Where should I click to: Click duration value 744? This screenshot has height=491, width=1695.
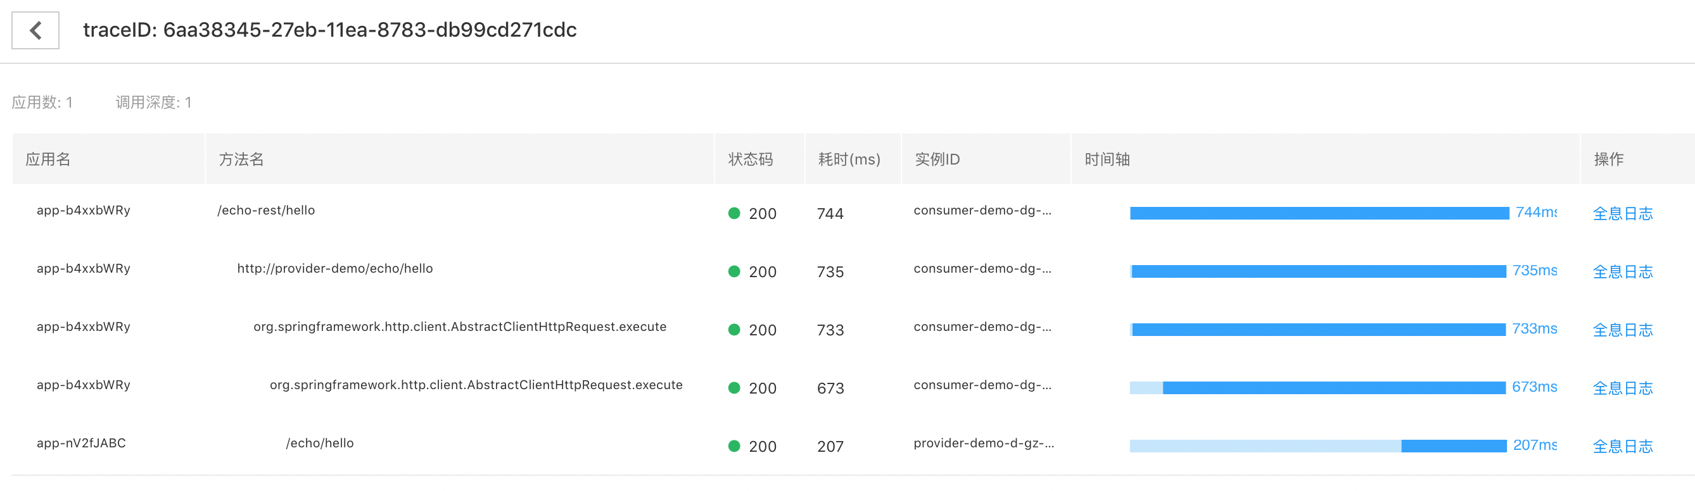(x=830, y=214)
